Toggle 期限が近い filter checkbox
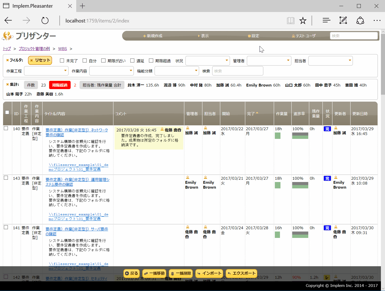This screenshot has width=385, height=291. (103, 60)
